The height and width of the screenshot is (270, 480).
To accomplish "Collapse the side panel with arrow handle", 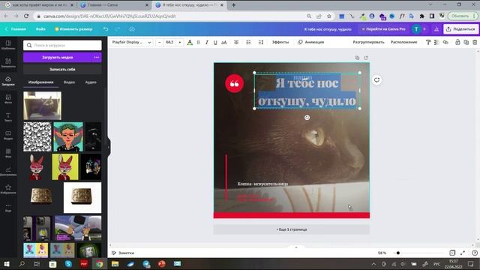I will tap(108, 147).
